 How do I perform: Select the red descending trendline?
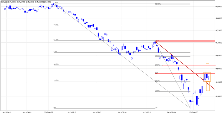click(185, 66)
